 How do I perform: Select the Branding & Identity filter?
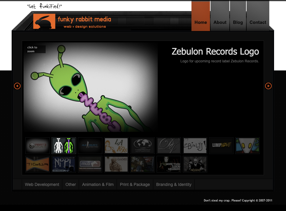(x=174, y=184)
